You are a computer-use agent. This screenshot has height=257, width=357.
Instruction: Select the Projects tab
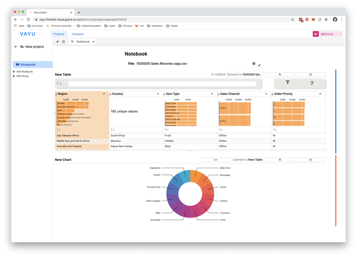coord(58,34)
